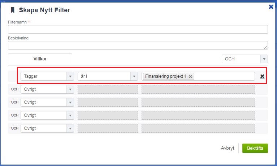Click the resize handle of the Beskrivning box

(266, 47)
